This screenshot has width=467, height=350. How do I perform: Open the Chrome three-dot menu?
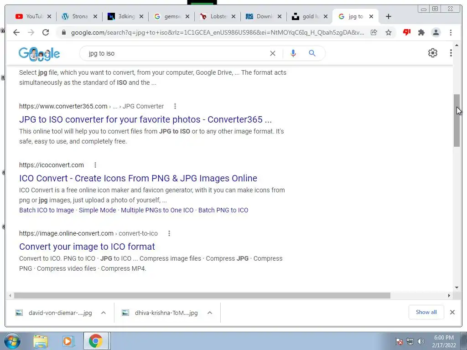(x=451, y=32)
